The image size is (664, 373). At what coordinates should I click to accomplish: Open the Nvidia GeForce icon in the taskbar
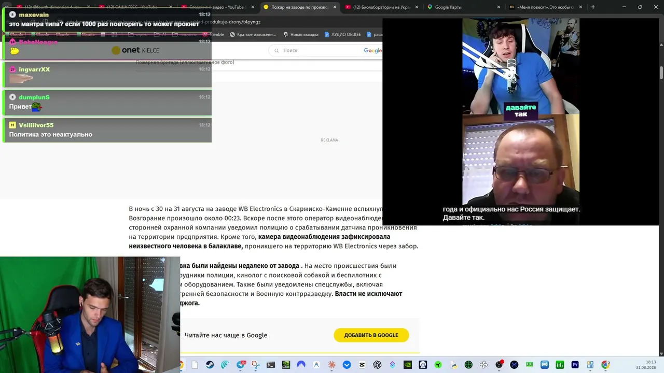[286, 365]
